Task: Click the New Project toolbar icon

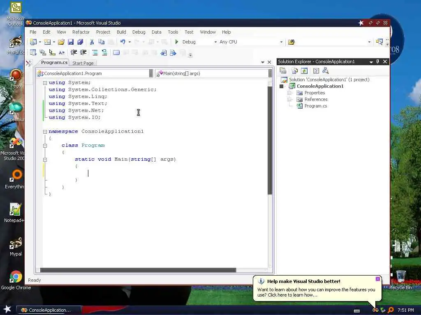Action: pos(33,42)
